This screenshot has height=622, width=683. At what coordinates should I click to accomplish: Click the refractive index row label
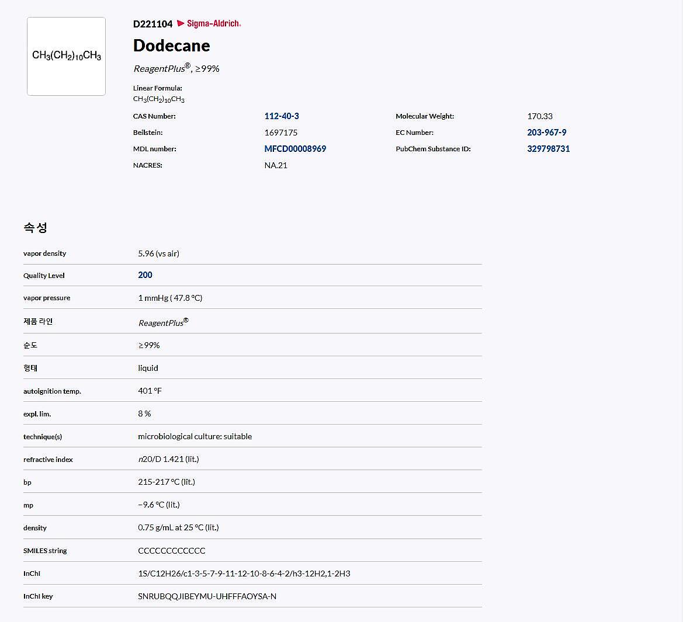tap(48, 459)
